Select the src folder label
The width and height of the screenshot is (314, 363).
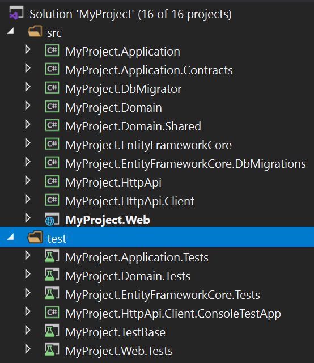54,33
